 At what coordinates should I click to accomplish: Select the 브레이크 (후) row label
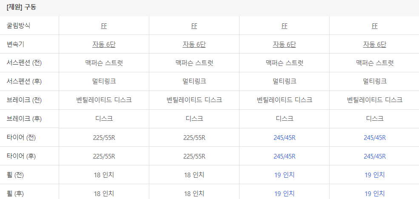coord(24,119)
